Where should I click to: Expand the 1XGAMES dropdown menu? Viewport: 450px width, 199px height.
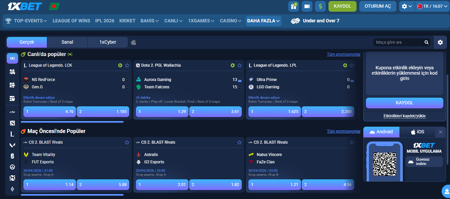[x=201, y=21]
